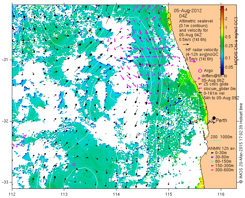
Task: Click the magenta 300-600m ANMN legend arrow
Action: coord(212,170)
